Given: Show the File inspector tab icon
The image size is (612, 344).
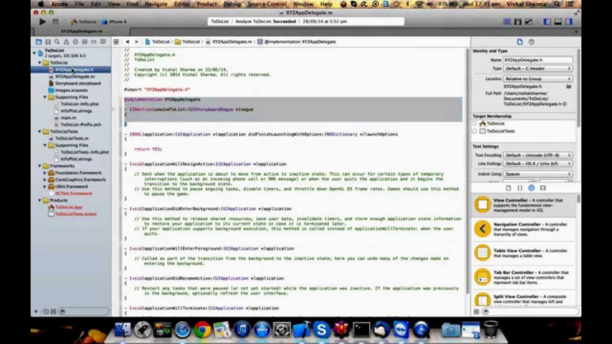Looking at the screenshot, I should [x=520, y=42].
